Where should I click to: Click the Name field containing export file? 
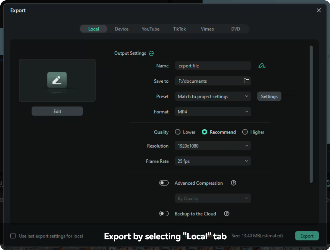(x=213, y=66)
